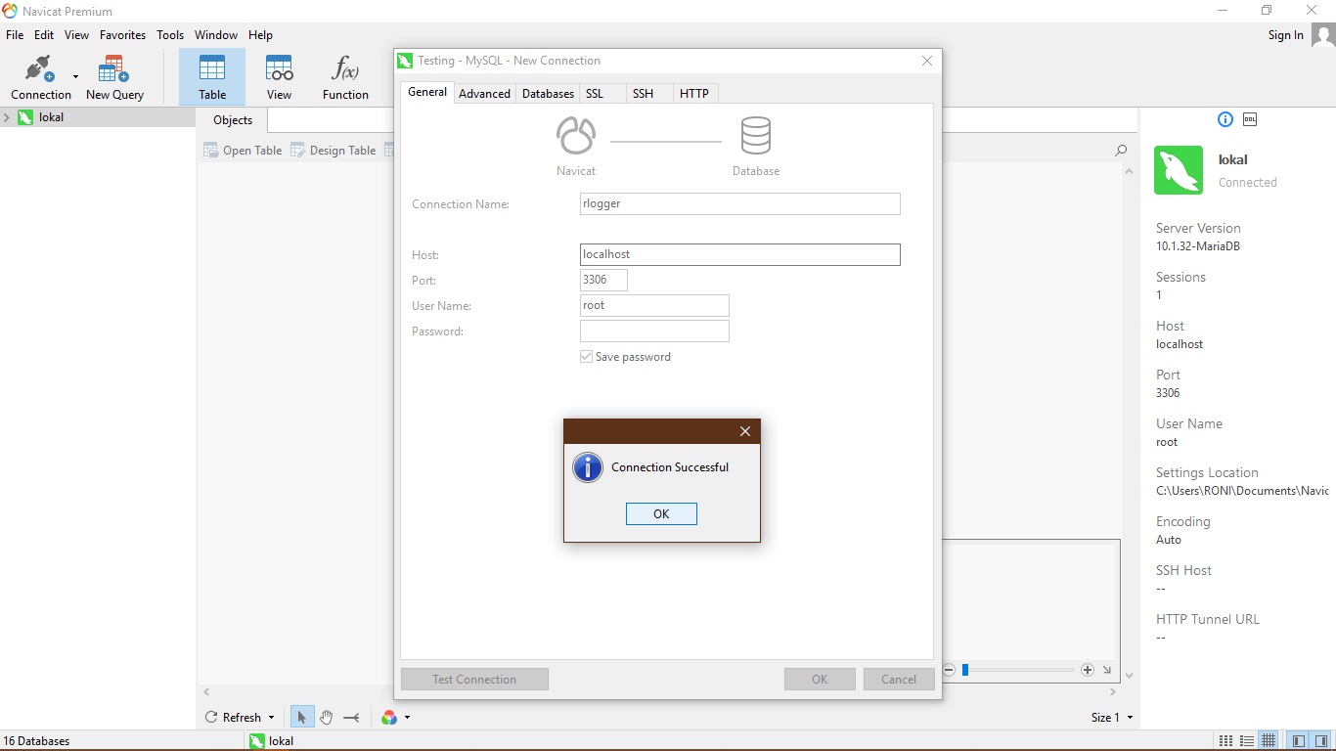The image size is (1336, 751).
Task: Switch to the Databases tab
Action: point(548,94)
